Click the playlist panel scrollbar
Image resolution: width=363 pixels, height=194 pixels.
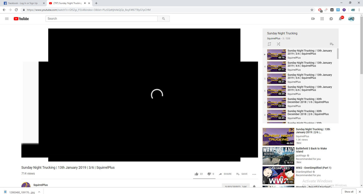[x=337, y=54]
